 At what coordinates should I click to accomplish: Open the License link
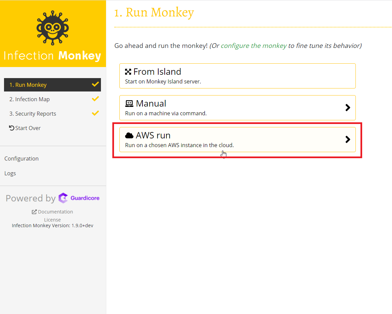click(x=52, y=220)
